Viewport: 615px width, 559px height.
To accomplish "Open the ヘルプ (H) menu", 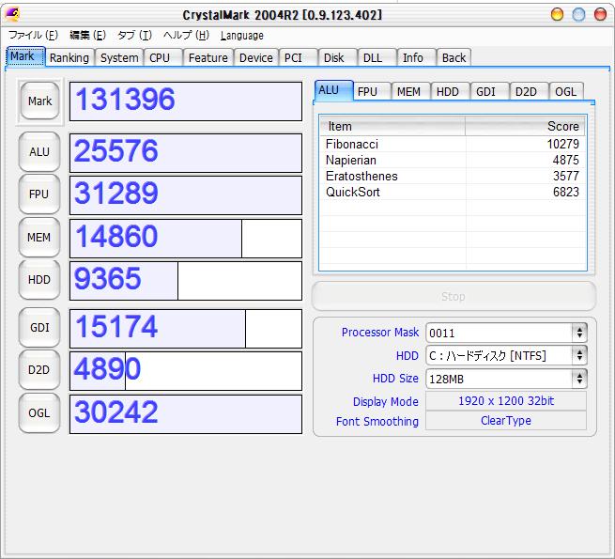I will pos(186,36).
